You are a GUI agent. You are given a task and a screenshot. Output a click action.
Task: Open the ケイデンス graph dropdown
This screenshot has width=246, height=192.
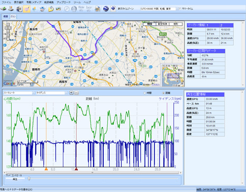click(66, 93)
